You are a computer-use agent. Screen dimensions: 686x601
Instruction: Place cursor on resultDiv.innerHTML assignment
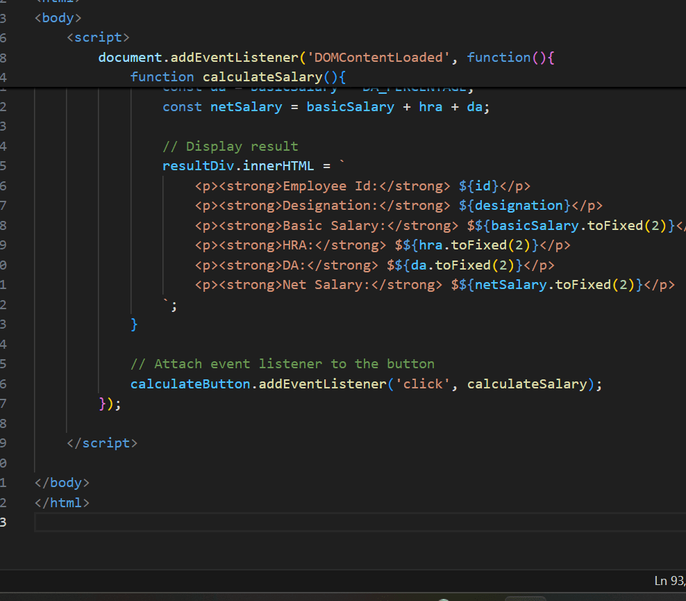click(238, 166)
